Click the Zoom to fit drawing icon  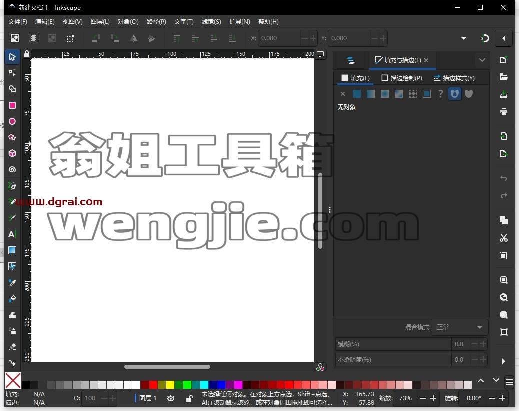(504, 297)
